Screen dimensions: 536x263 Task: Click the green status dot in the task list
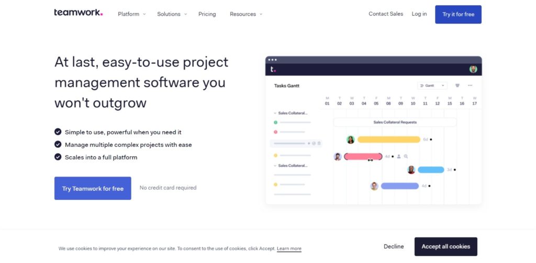pyautogui.click(x=275, y=122)
